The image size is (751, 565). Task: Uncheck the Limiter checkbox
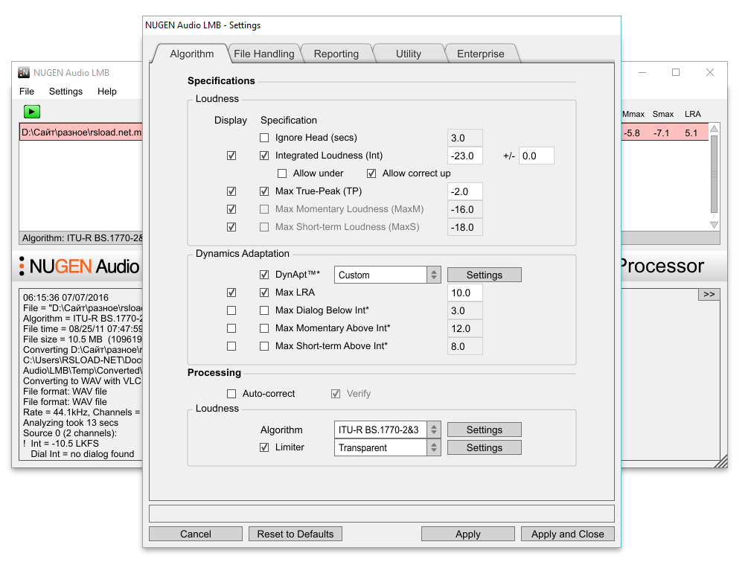click(264, 447)
